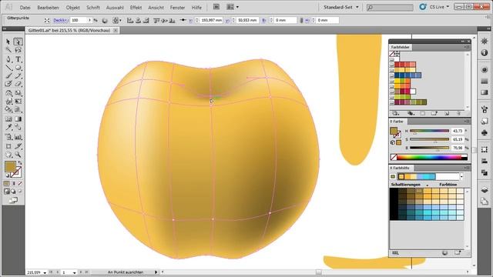Open the Standard-Set workspace dropdown

tap(341, 7)
